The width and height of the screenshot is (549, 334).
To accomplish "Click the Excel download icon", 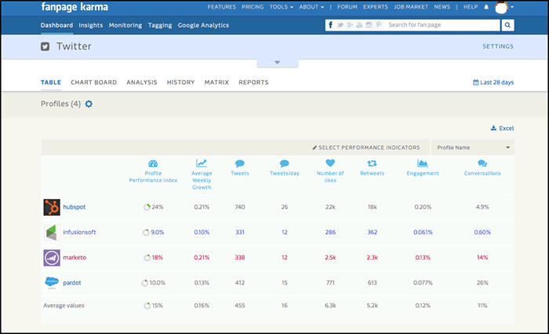I will coord(493,128).
